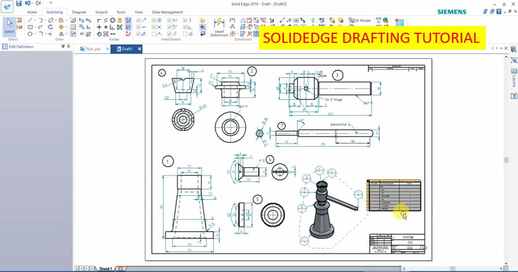
Task: Apply the Lock relationship
Action: pyautogui.click(x=119, y=20)
